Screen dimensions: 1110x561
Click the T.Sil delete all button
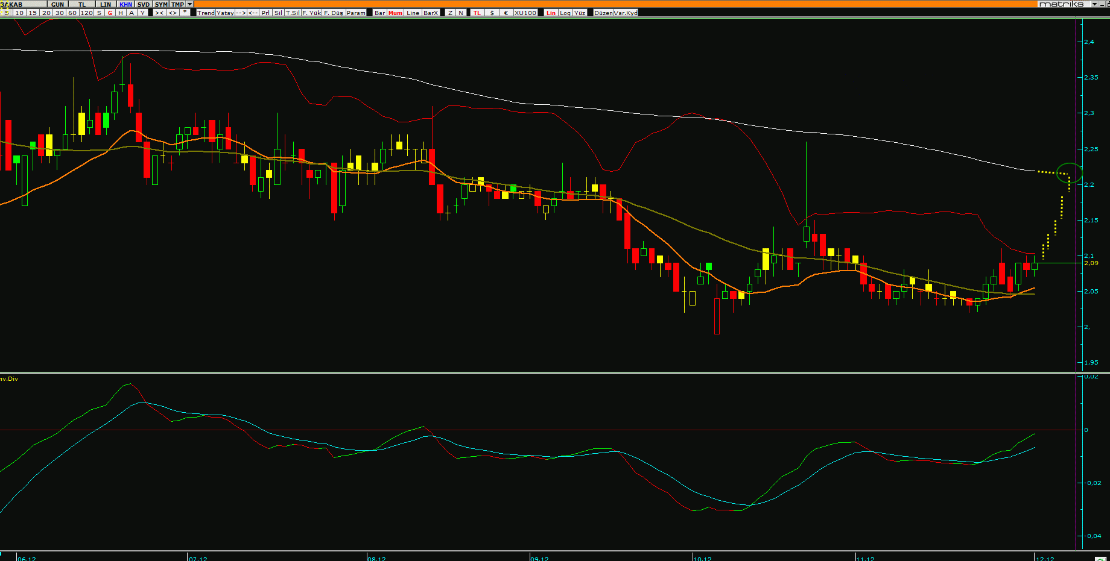tap(293, 13)
